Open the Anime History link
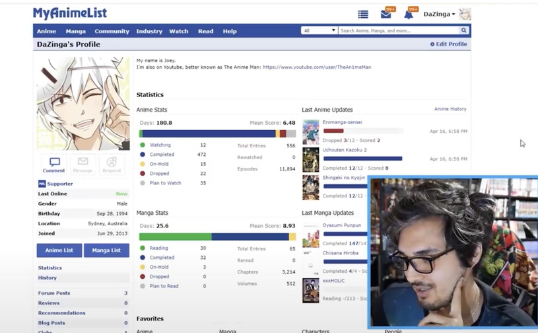Image resolution: width=538 pixels, height=333 pixels. click(x=450, y=109)
